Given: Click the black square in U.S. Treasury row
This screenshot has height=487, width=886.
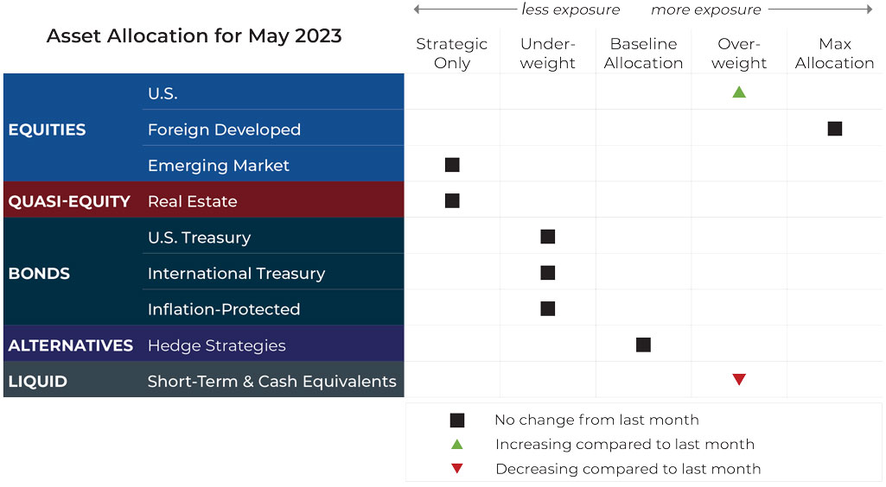Looking at the screenshot, I should tap(547, 237).
